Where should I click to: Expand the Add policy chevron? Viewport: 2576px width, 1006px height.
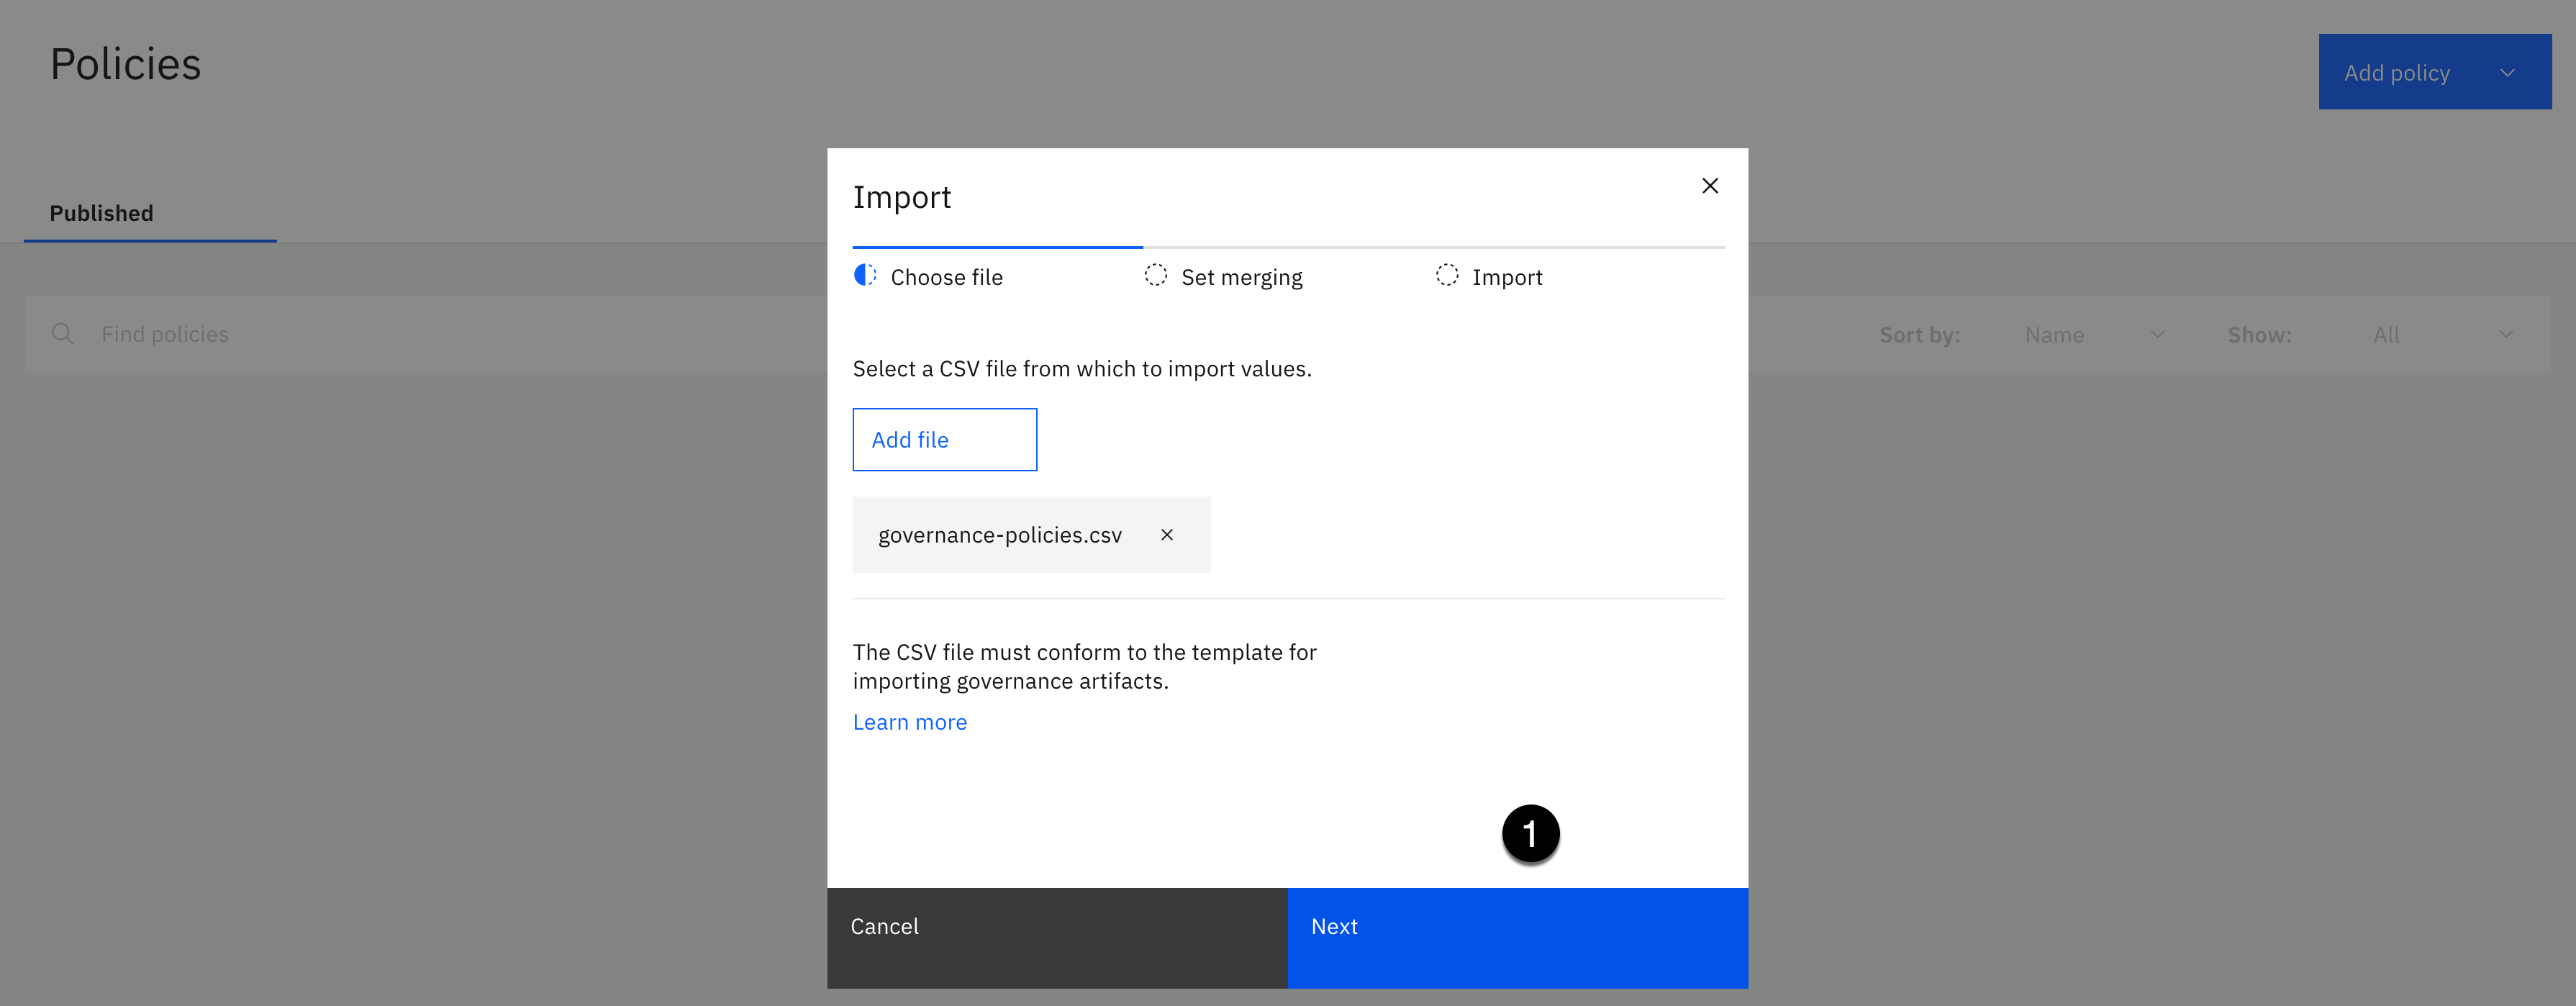point(2506,73)
